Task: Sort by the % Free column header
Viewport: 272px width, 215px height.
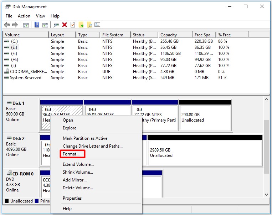Action: tap(232, 35)
